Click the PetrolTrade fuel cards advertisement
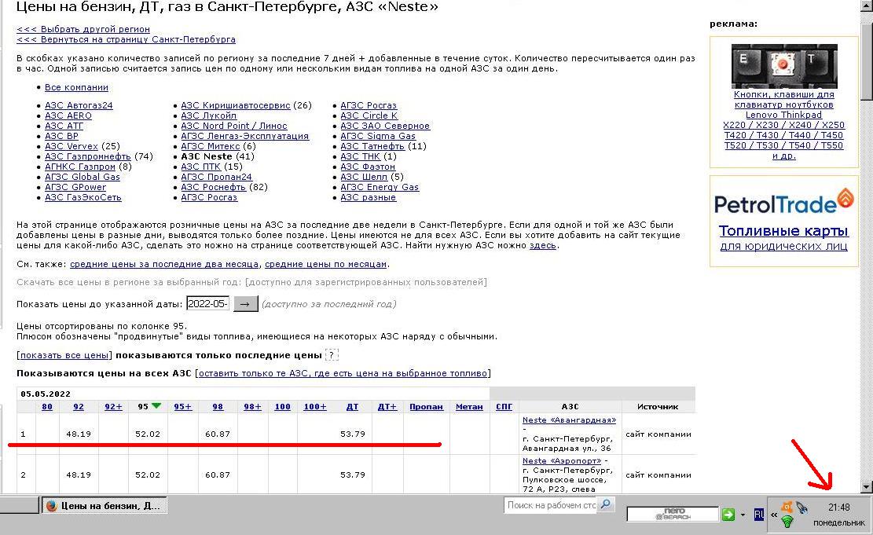 [783, 231]
